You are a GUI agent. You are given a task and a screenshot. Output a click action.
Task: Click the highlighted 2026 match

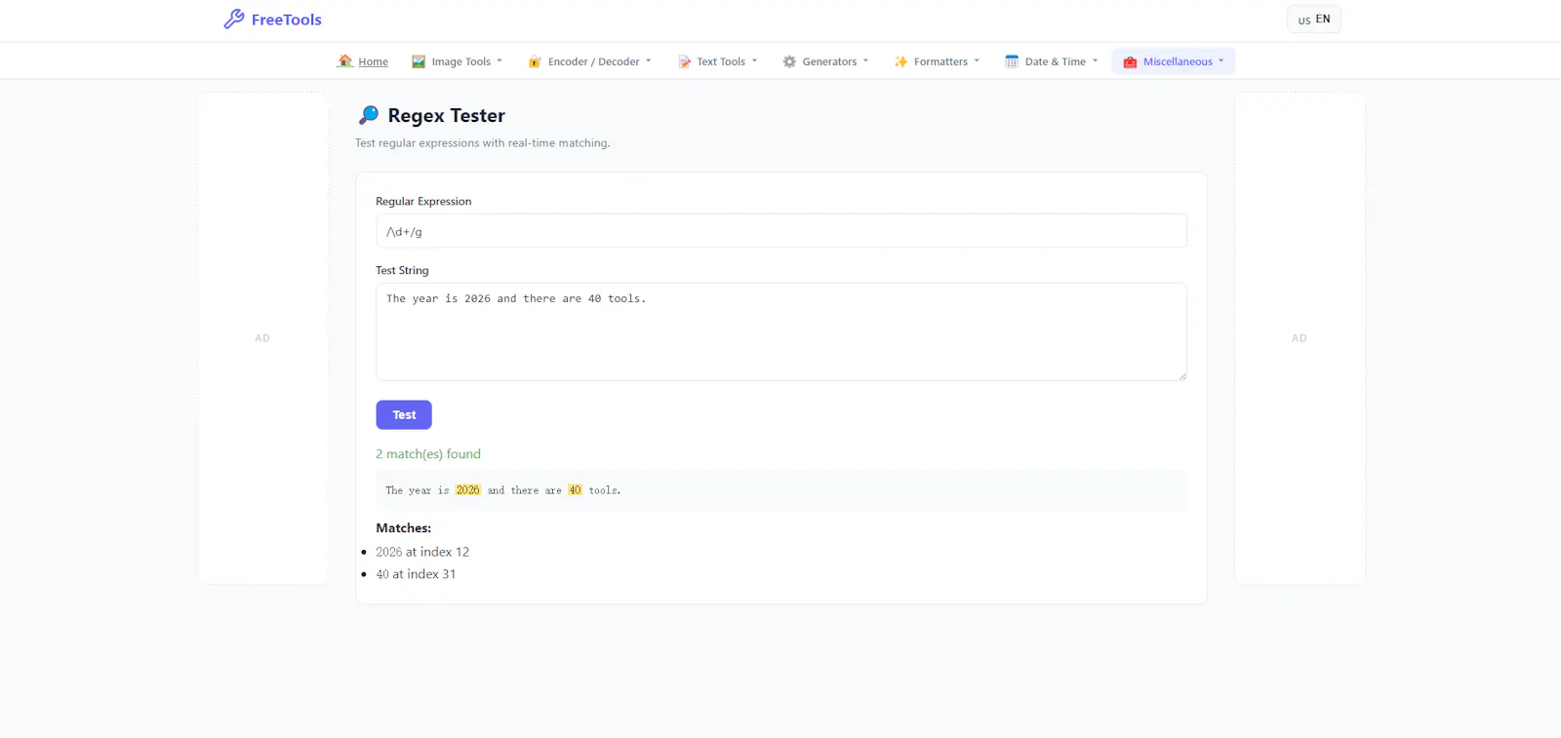(x=468, y=490)
